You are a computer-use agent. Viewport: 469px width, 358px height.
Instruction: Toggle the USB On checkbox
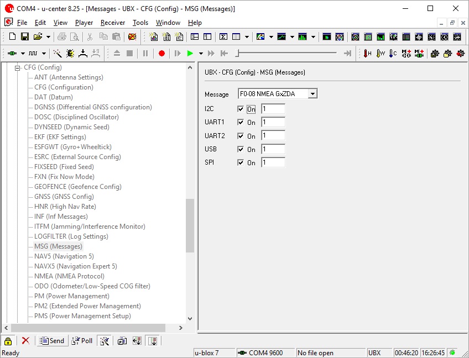[x=240, y=149]
